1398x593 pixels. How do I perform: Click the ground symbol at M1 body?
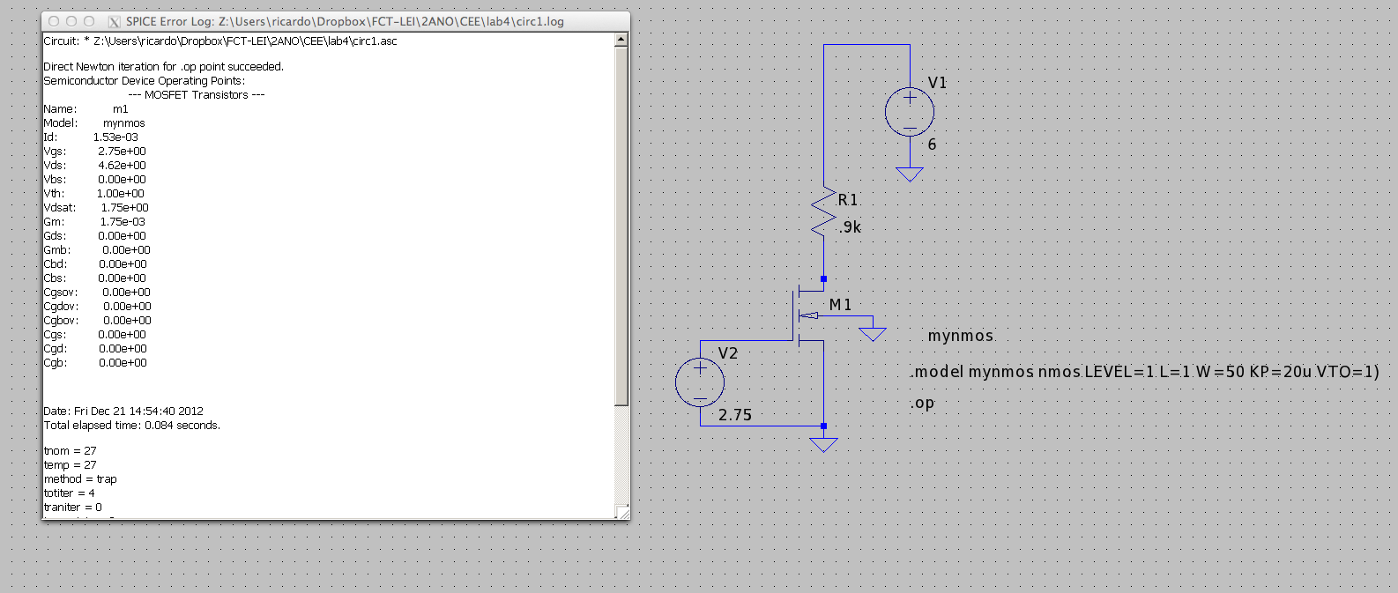tap(872, 334)
